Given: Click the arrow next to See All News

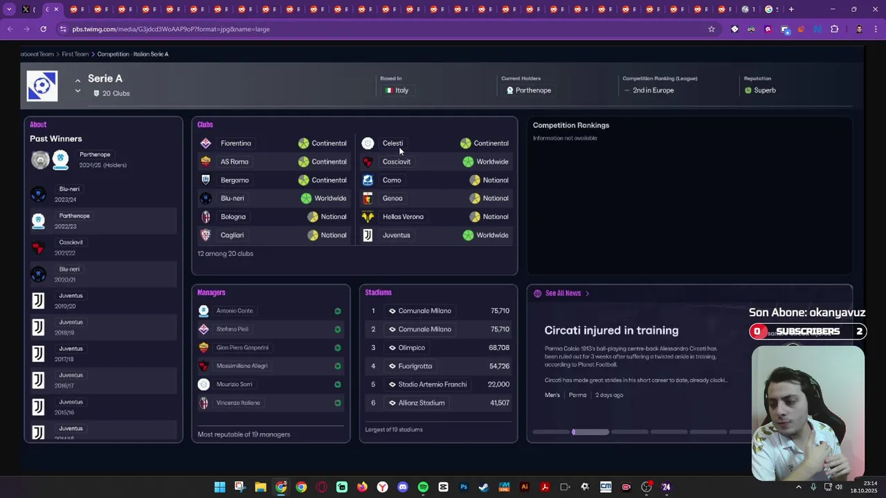Looking at the screenshot, I should pos(587,293).
